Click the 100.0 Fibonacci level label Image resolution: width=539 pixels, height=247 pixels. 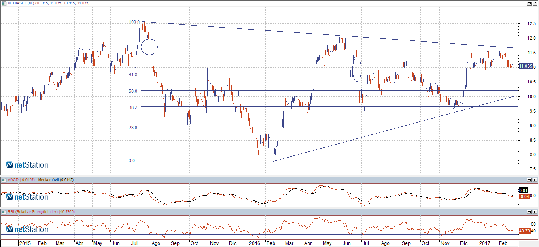pos(134,22)
